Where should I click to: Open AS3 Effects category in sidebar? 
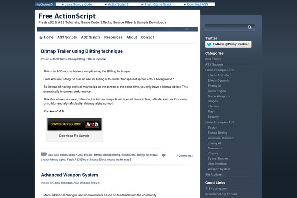pyautogui.click(x=213, y=59)
